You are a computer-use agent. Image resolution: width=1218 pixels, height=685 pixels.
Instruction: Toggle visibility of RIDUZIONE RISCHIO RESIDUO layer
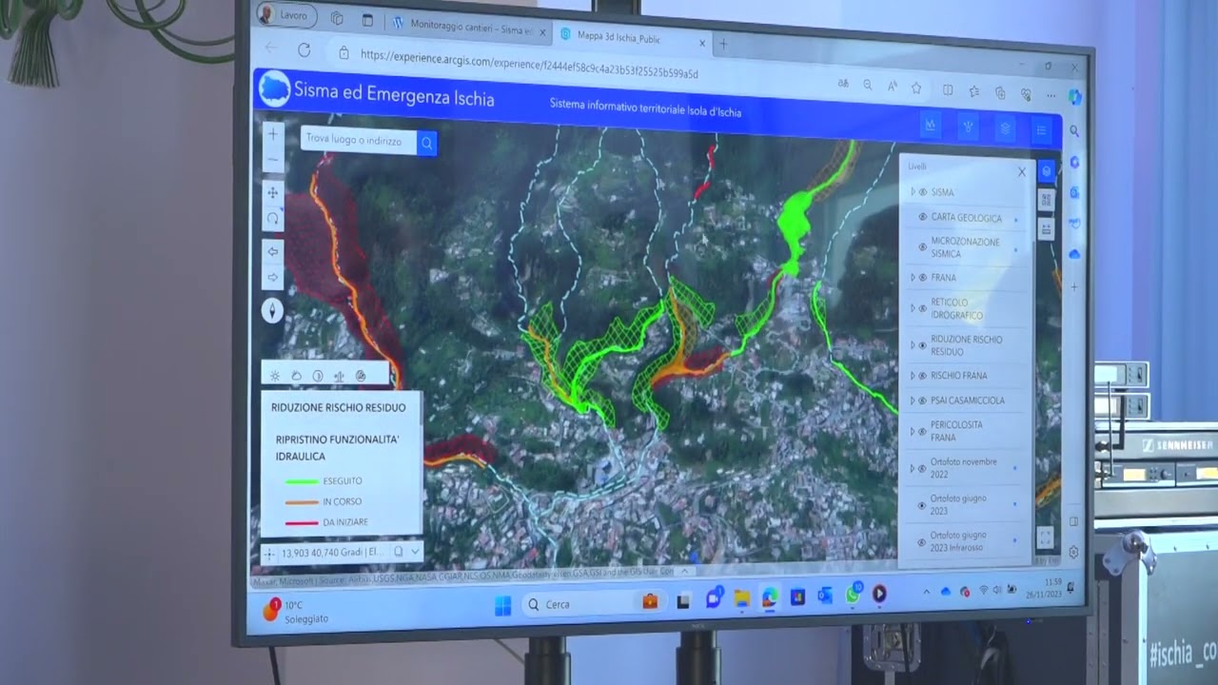(923, 345)
